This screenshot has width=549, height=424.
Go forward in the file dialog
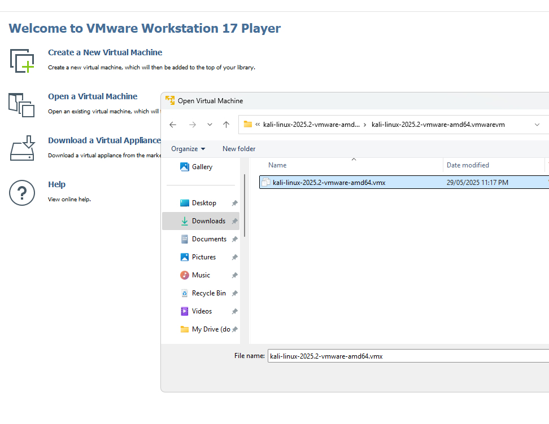pyautogui.click(x=193, y=125)
